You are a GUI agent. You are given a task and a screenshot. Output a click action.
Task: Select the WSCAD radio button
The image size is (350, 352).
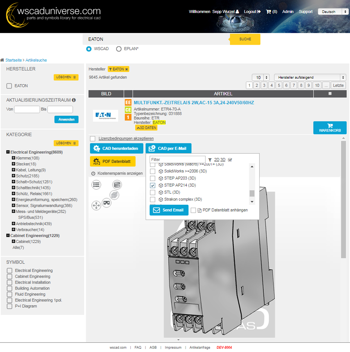click(x=89, y=49)
